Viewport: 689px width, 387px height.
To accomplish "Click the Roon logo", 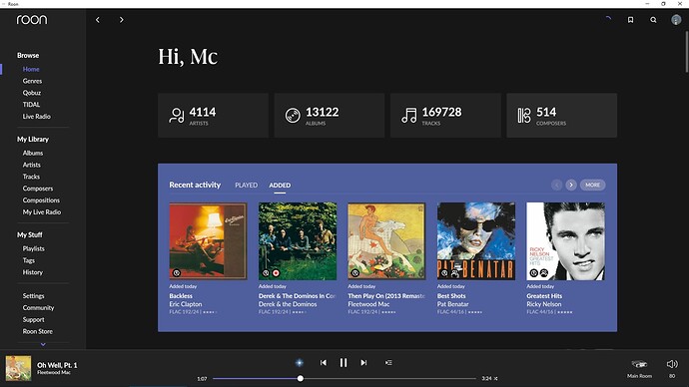I will pos(32,20).
